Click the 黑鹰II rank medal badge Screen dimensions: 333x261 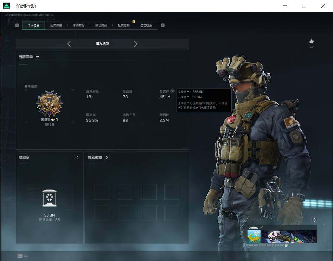pyautogui.click(x=49, y=104)
